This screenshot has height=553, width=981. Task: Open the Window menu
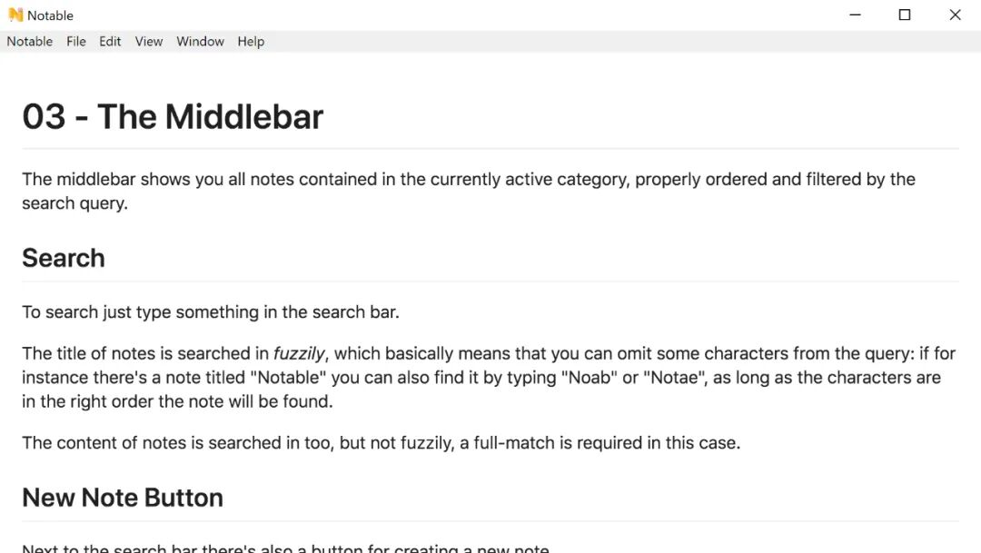(200, 41)
